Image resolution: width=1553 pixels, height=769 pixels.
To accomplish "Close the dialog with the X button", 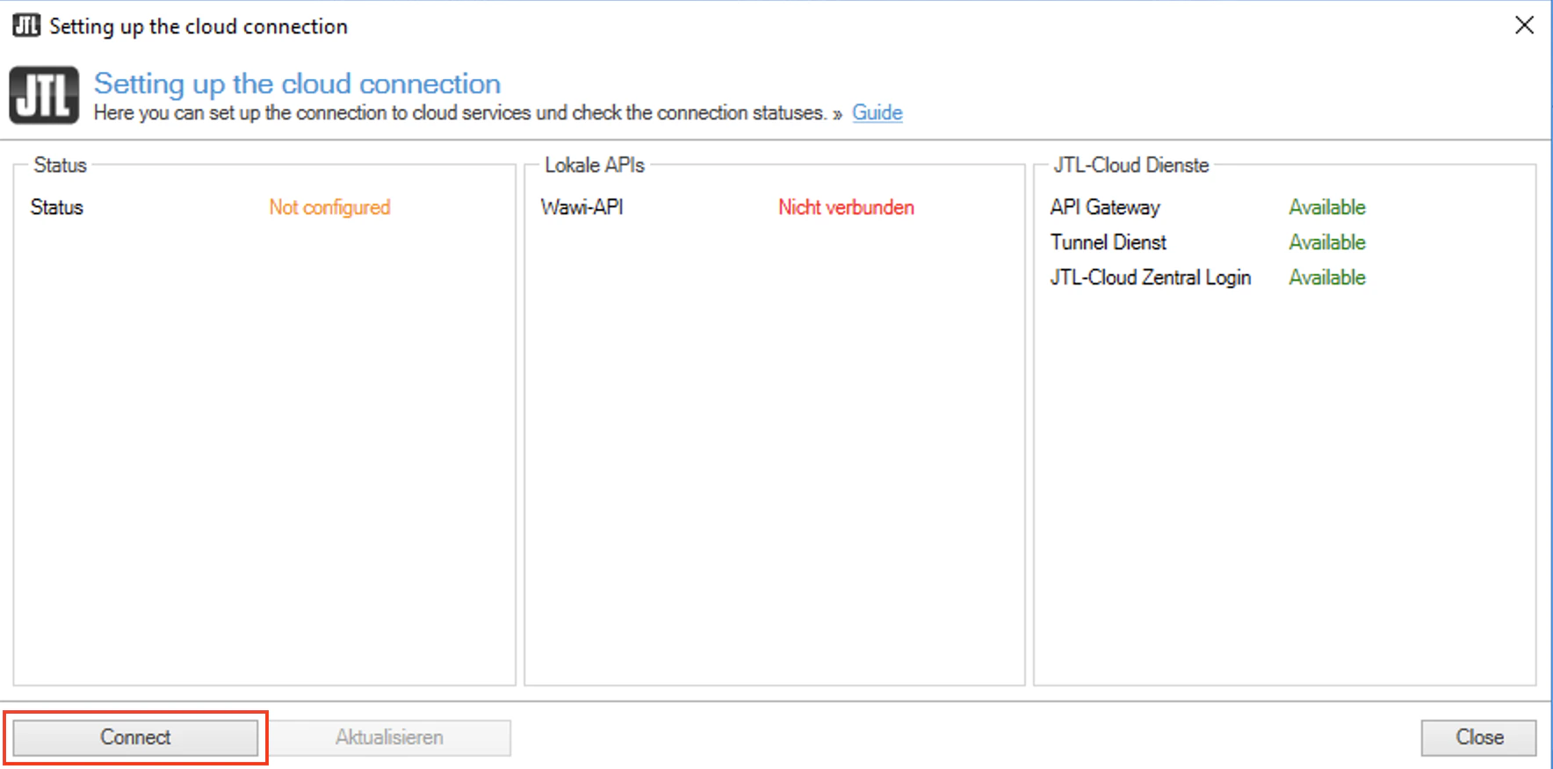I will (x=1524, y=25).
